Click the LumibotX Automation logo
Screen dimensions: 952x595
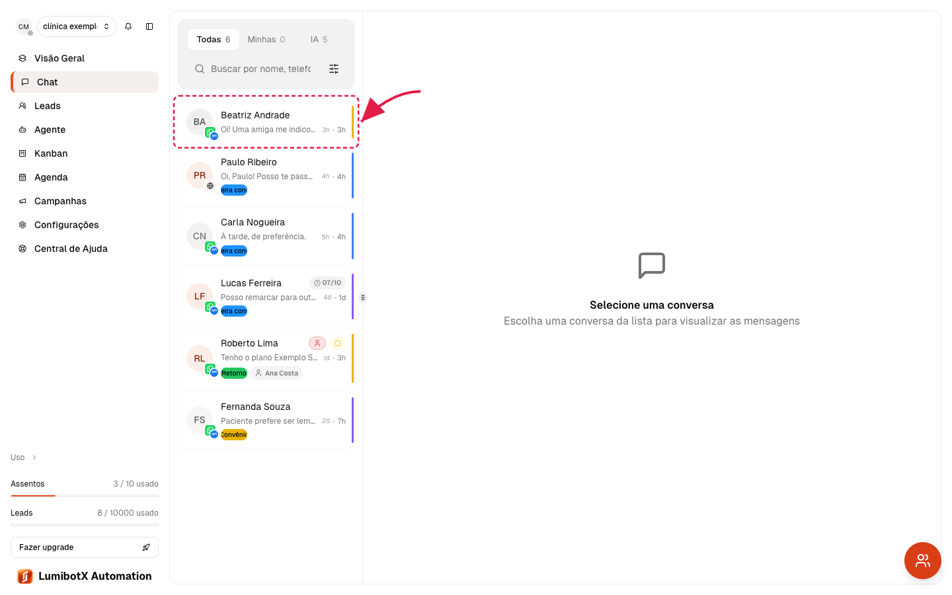85,576
